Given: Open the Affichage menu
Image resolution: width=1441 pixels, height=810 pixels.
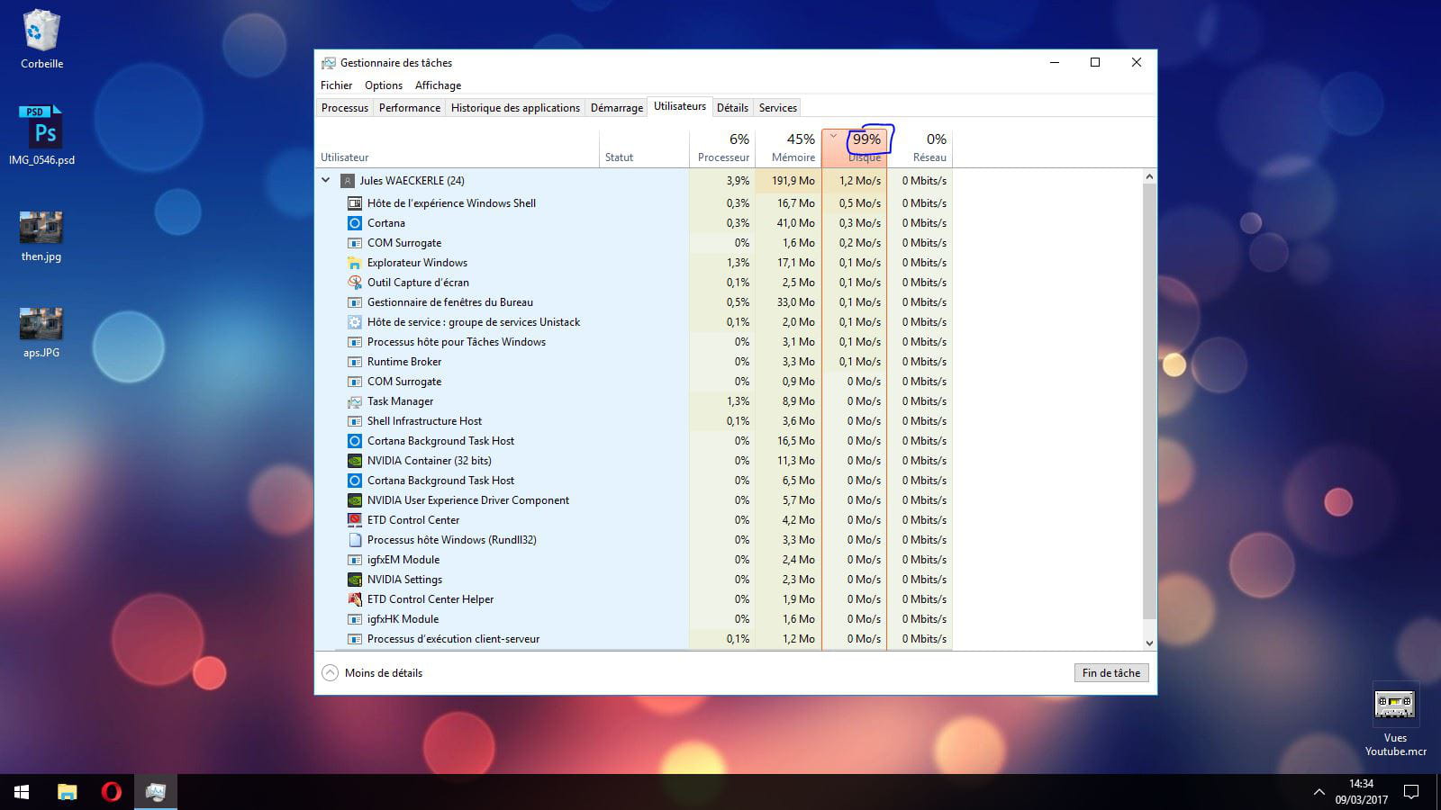Looking at the screenshot, I should click(438, 85).
